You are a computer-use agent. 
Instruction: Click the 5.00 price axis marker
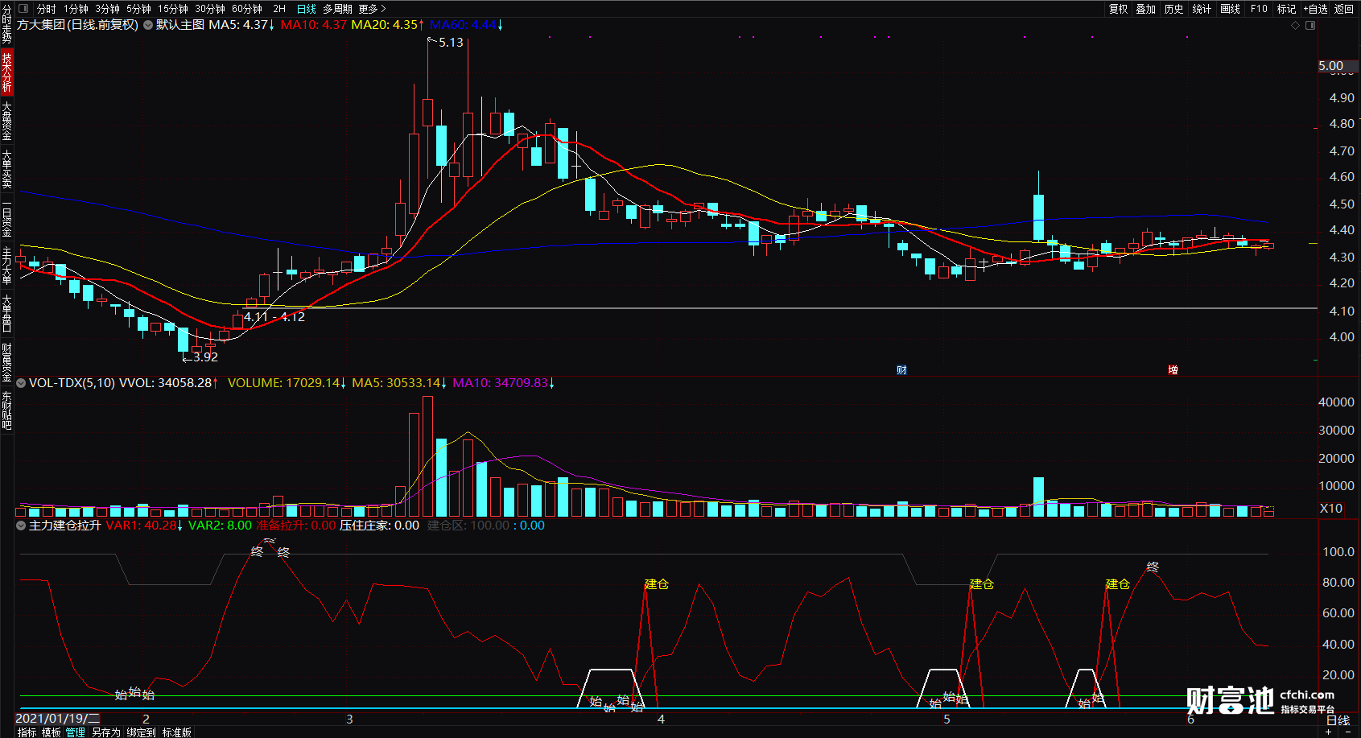(x=1331, y=66)
